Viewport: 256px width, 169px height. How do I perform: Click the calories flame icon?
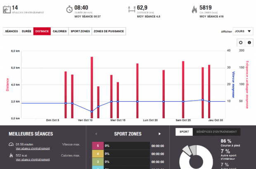(194, 9)
